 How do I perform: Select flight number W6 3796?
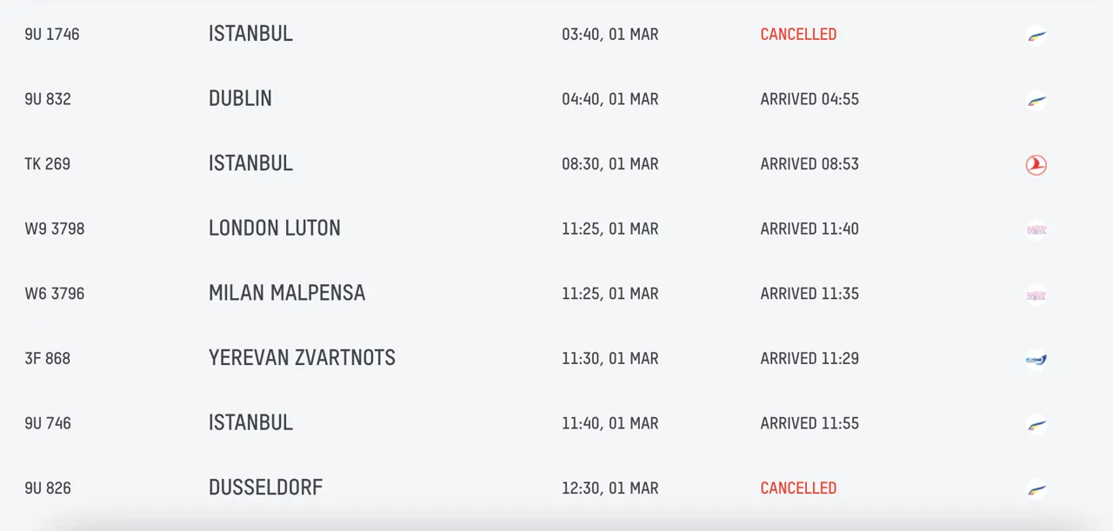click(x=55, y=294)
